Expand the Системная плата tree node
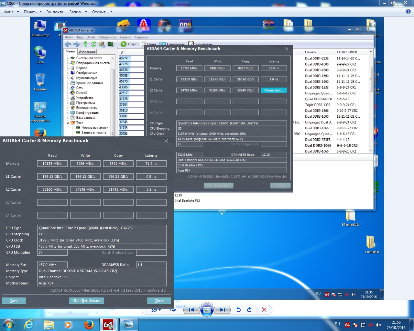Image resolution: width=414 pixels, height=331 pixels. pyautogui.click(x=68, y=58)
